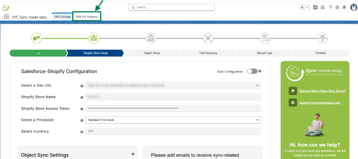Click the Select Currency info icon
Image resolution: width=358 pixels, height=159 pixels.
point(82,132)
